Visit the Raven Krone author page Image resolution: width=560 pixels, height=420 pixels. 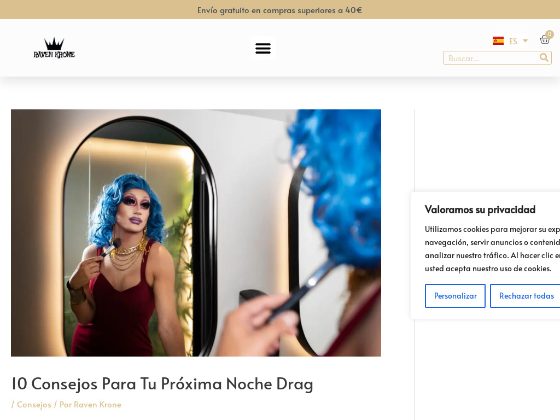click(98, 404)
